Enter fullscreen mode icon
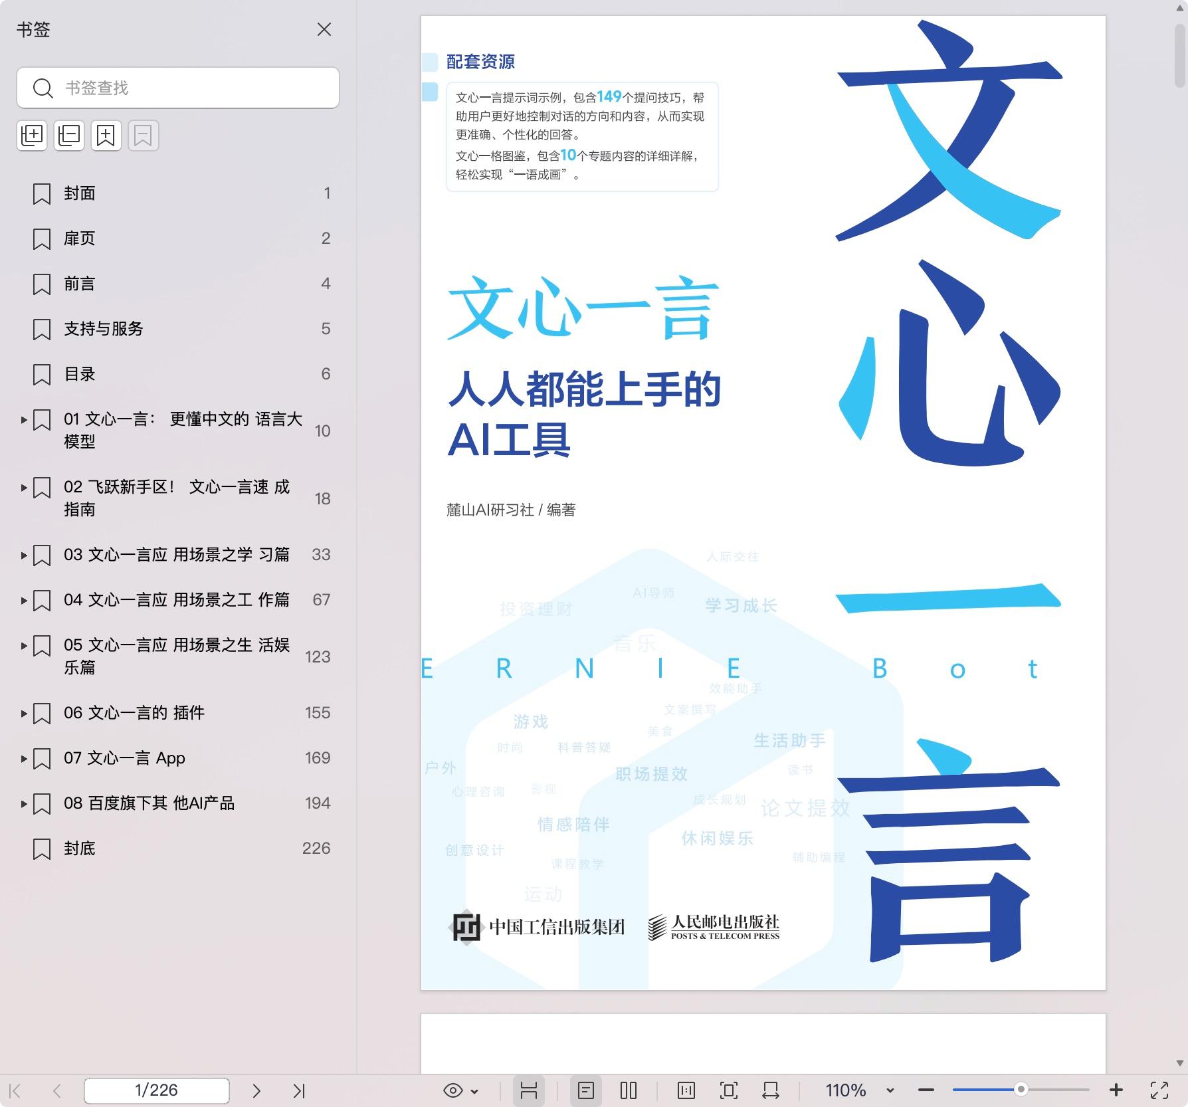Screen dimensions: 1188x1107 [x=1159, y=1090]
